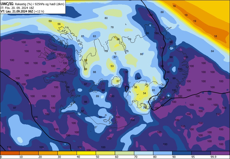Click the '91' map value
Image resolution: width=230 pixels, height=159 pixels.
tap(100, 117)
